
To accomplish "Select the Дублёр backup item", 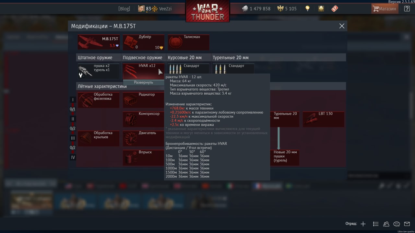I will 143,42.
